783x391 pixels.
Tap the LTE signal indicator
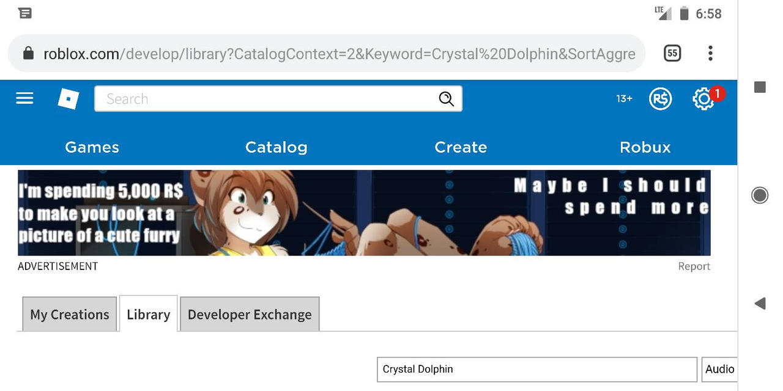pyautogui.click(x=663, y=13)
